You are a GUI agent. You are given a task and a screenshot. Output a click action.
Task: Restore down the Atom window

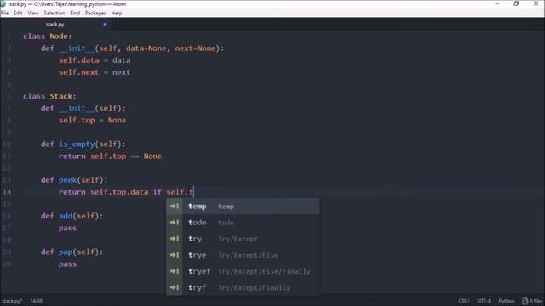click(x=516, y=3)
